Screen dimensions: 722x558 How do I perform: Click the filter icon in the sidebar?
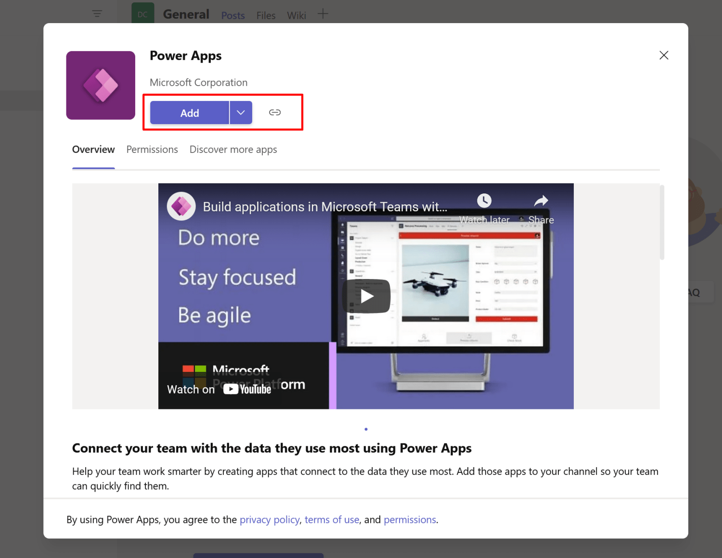96,13
